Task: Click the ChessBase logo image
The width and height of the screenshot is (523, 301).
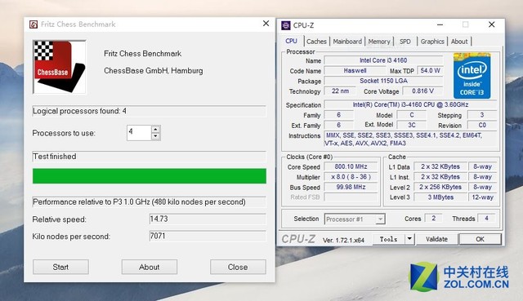Action: click(60, 67)
